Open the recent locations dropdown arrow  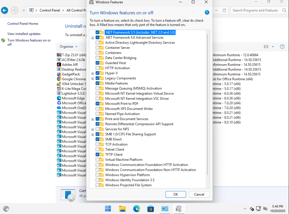[24, 10]
